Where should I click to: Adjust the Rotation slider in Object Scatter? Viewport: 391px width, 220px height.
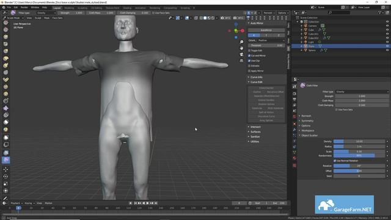tap(359, 166)
